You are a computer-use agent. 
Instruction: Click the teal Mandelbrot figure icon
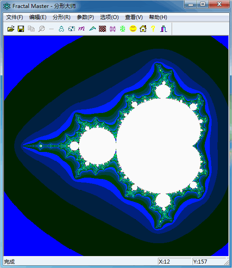(x=61, y=29)
